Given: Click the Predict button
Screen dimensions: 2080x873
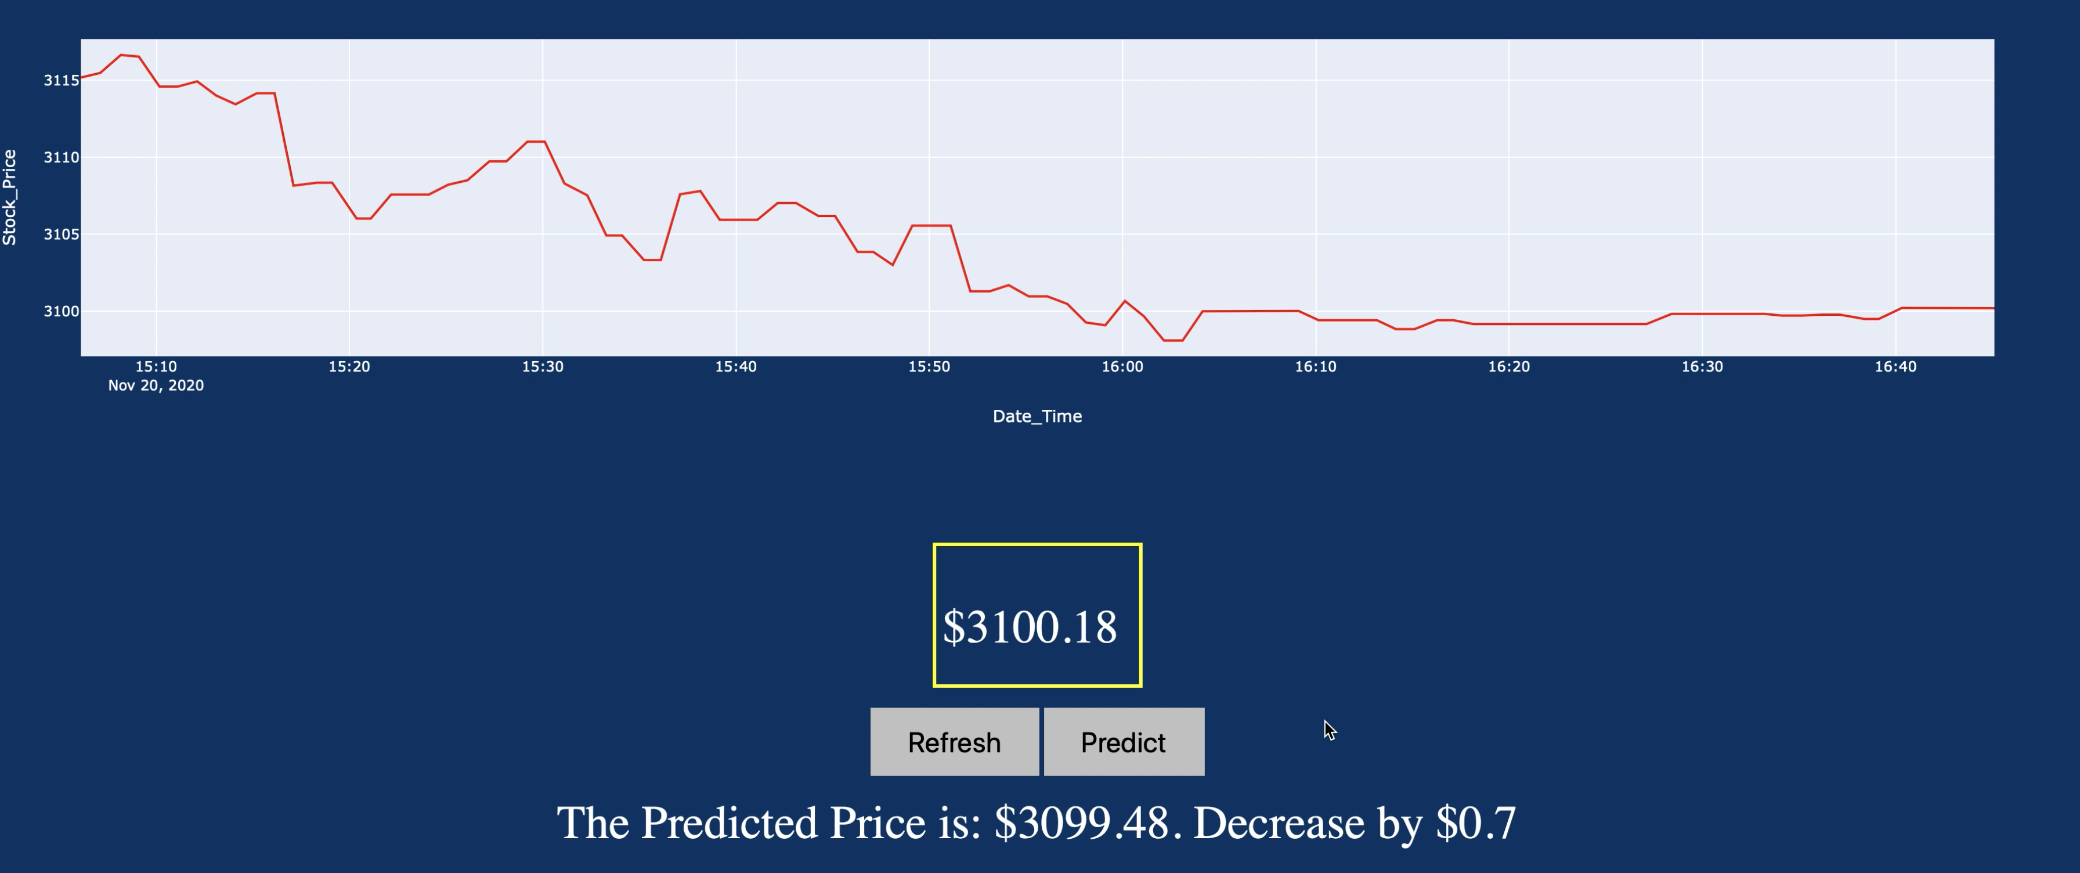Looking at the screenshot, I should (x=1124, y=741).
